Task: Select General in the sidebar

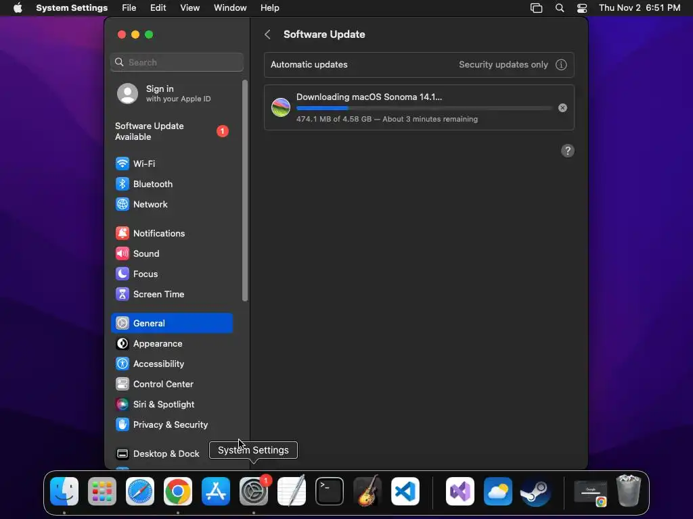Action: pyautogui.click(x=172, y=323)
